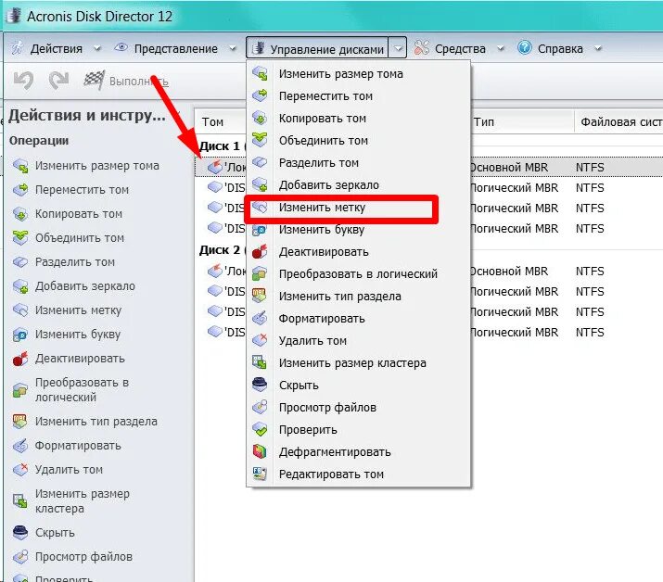Viewport: 663px width, 582px height.
Task: Expand arrow next to Средства
Action: click(501, 48)
